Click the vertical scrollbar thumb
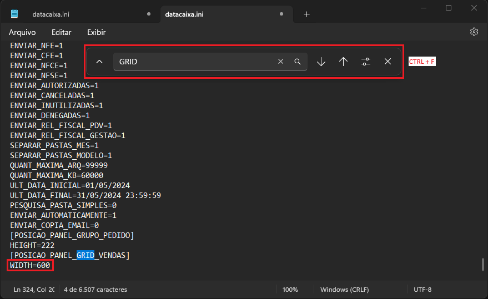488x299 pixels. (482, 264)
